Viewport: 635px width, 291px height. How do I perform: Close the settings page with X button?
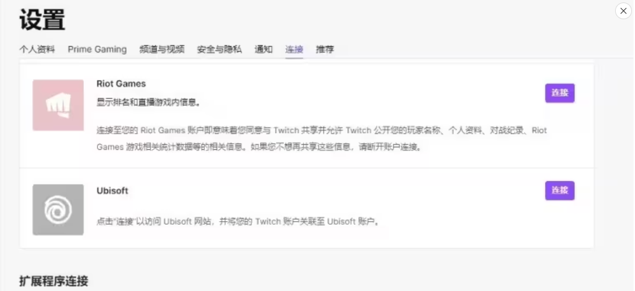[623, 11]
